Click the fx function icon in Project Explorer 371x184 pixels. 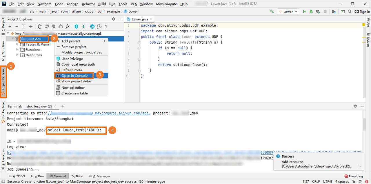tap(68, 27)
